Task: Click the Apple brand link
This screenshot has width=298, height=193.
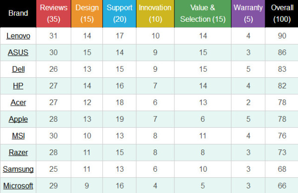Action: pyautogui.click(x=18, y=119)
